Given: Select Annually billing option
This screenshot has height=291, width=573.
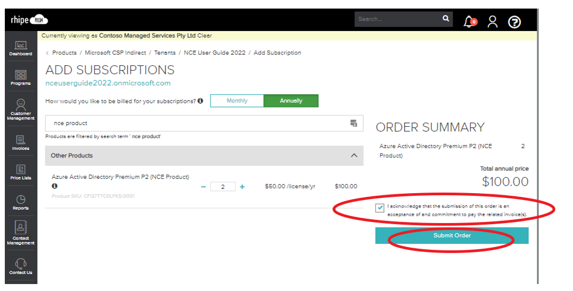Looking at the screenshot, I should tap(291, 101).
